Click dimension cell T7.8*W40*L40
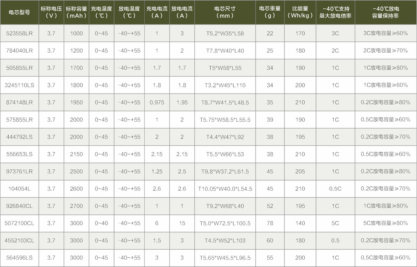 225,51
